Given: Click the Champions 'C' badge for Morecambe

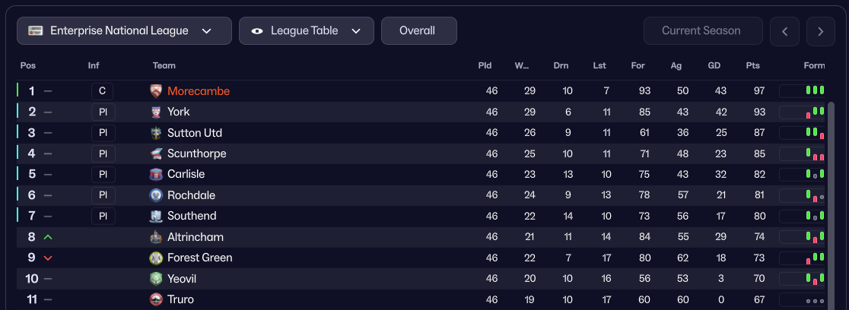Looking at the screenshot, I should 103,91.
